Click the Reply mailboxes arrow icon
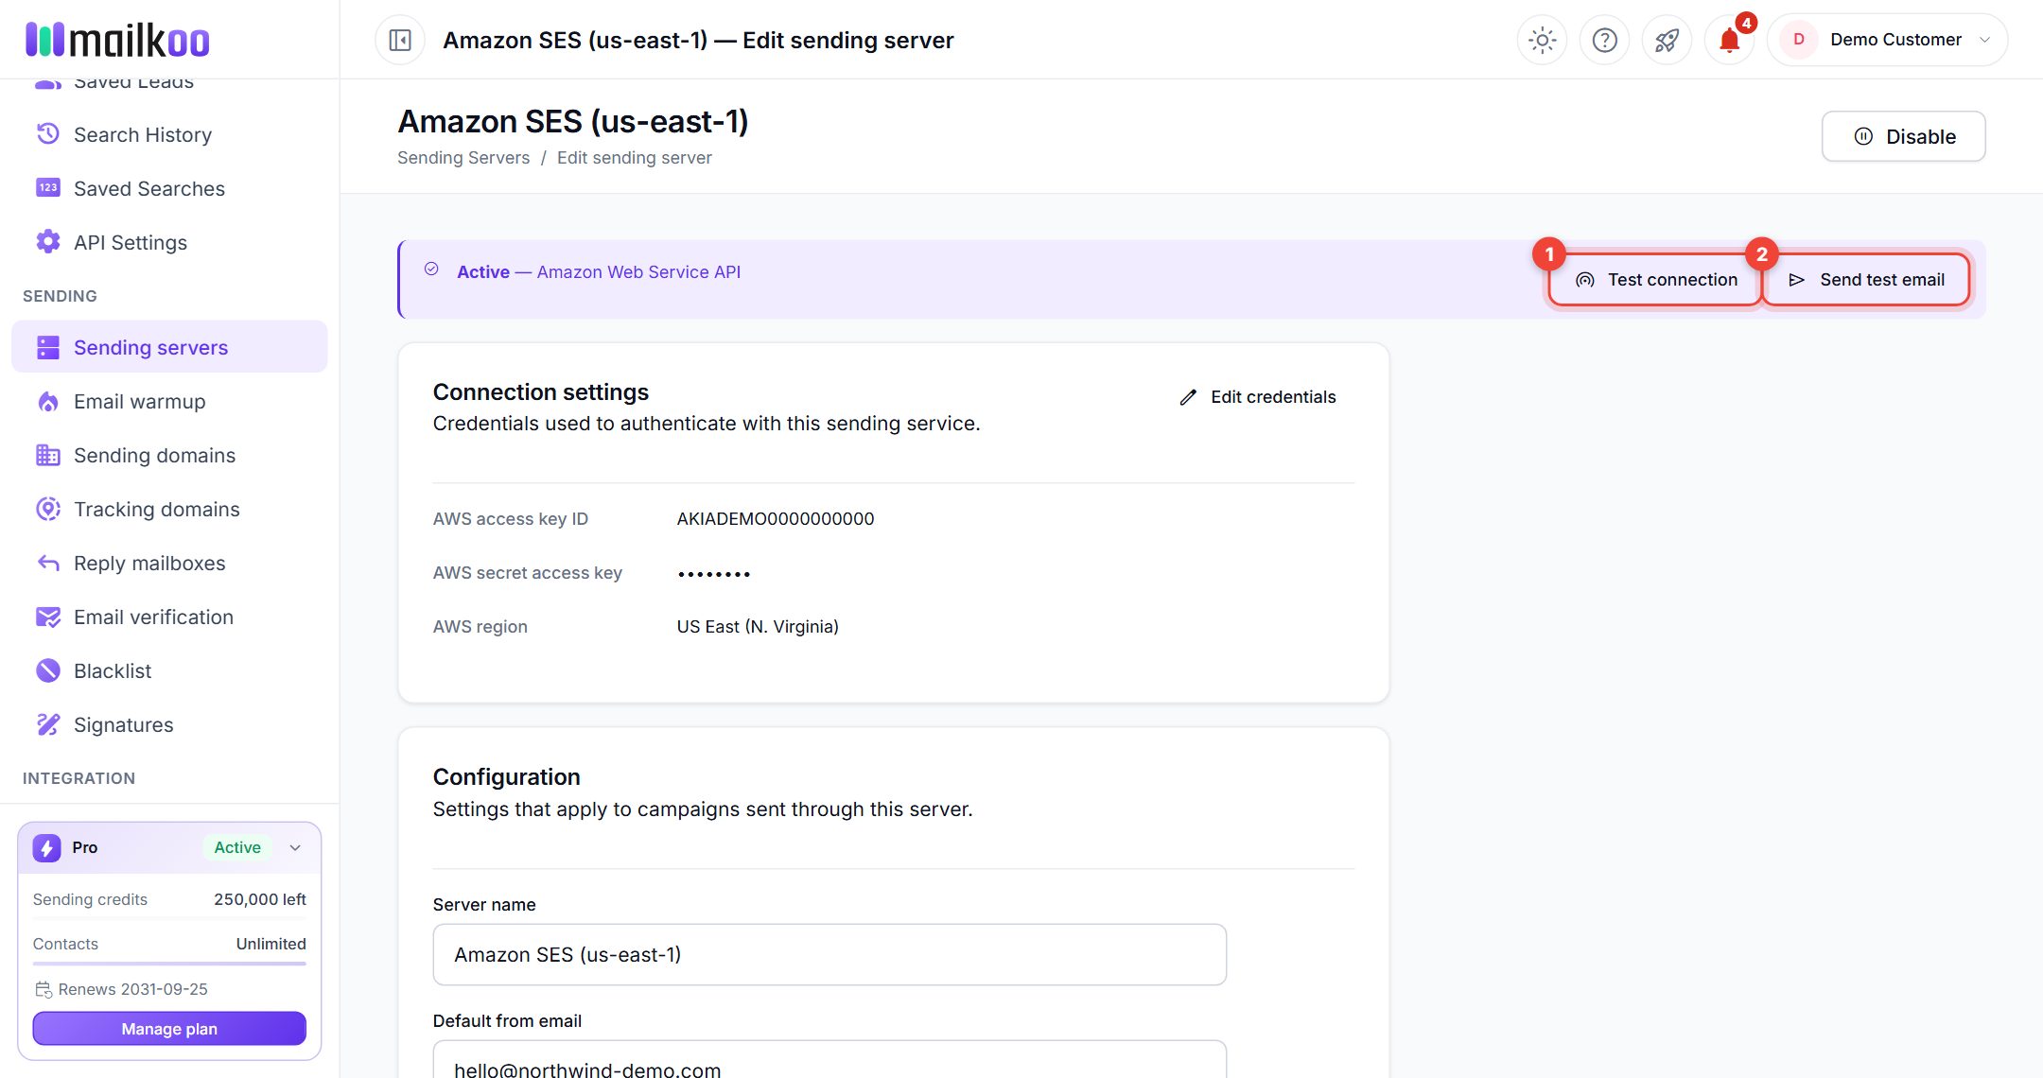2043x1078 pixels. [x=48, y=563]
